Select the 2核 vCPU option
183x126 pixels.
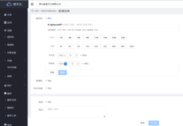click(x=70, y=37)
